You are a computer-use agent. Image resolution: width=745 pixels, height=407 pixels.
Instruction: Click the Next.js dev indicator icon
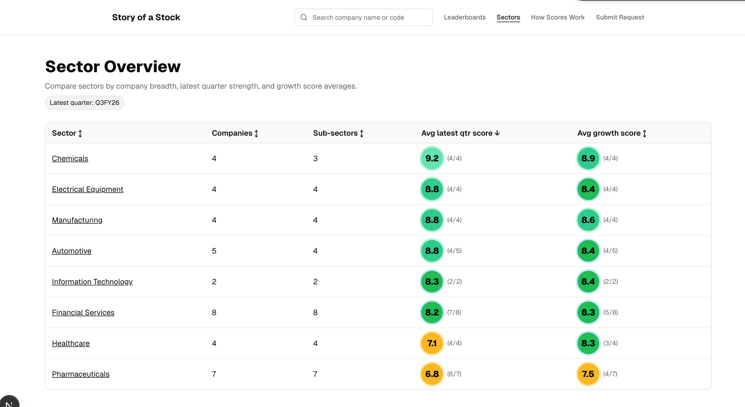pos(9,403)
